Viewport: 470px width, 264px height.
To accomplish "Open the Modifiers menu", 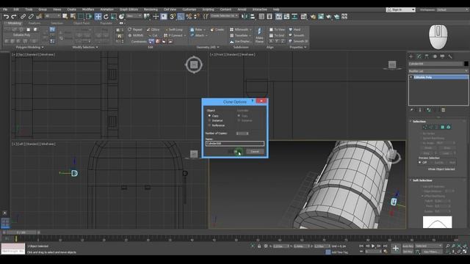I will pyautogui.click(x=88, y=10).
